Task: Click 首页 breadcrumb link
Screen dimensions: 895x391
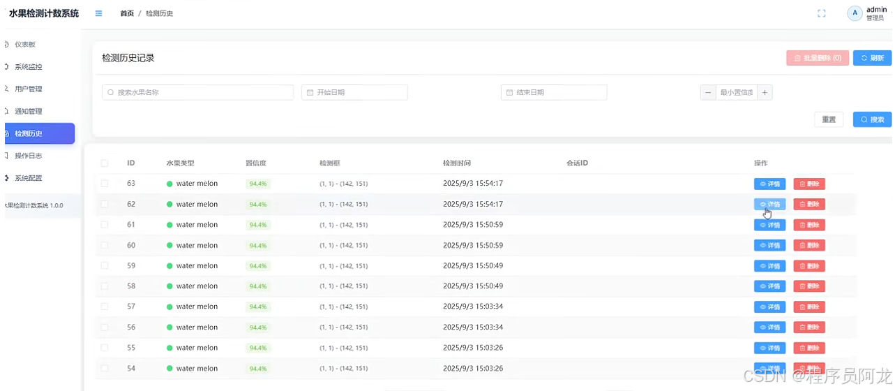Action: pyautogui.click(x=127, y=13)
